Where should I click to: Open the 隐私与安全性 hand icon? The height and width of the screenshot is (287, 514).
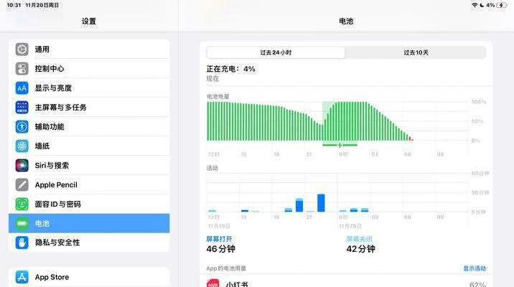point(22,243)
